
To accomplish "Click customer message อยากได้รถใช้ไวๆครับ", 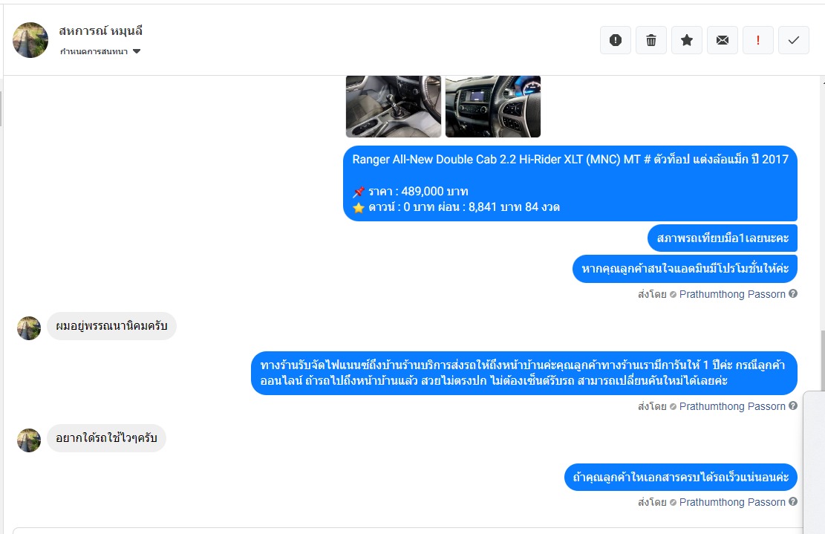I will click(x=106, y=438).
